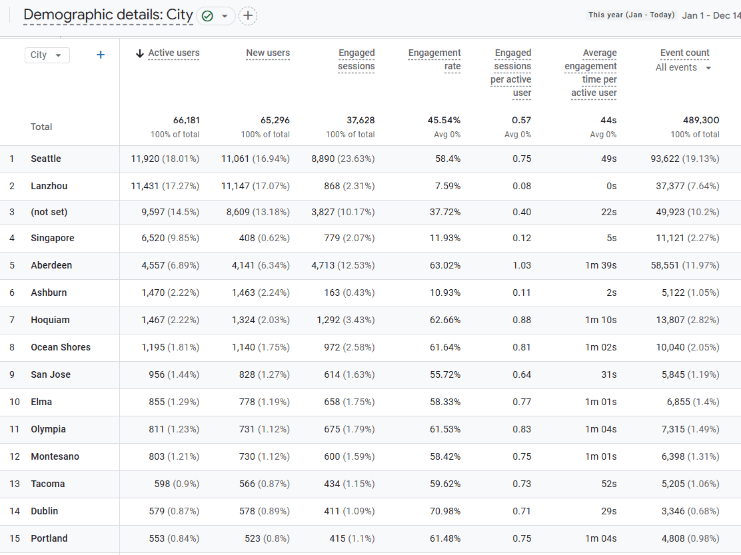Open the dropdown arrow beside the status check
The height and width of the screenshot is (555, 741).
pos(225,16)
